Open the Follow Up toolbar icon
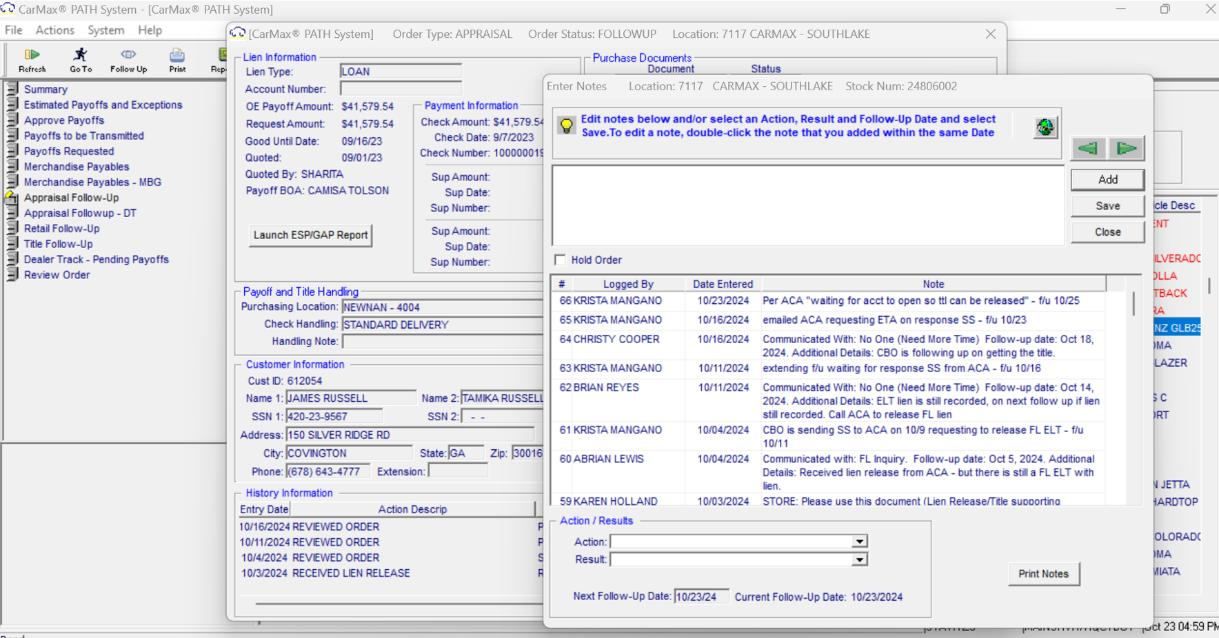The height and width of the screenshot is (638, 1219). tap(128, 60)
